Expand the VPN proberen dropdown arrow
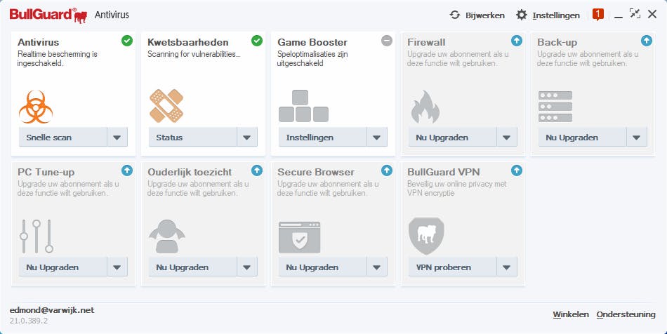The image size is (667, 334). (507, 267)
